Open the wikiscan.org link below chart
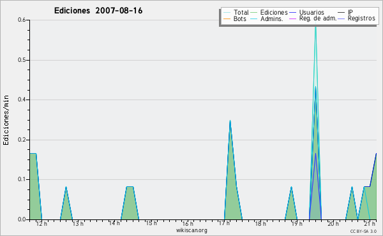This screenshot has width=383, height=236. (x=191, y=230)
